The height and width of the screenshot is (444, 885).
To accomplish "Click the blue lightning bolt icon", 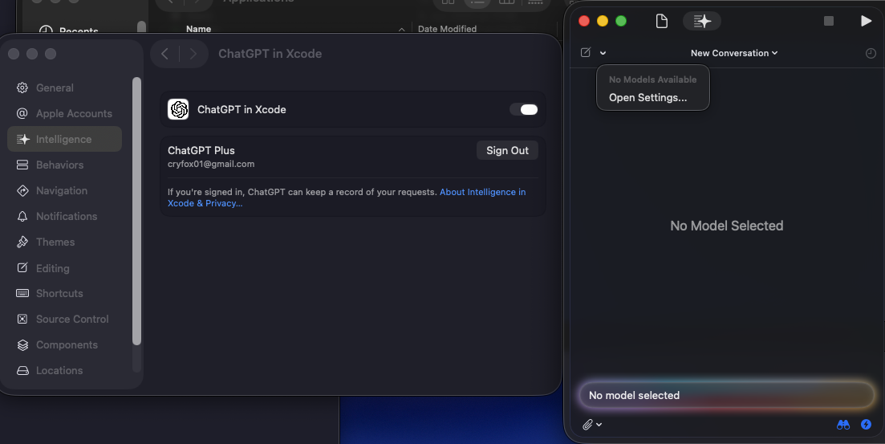I will click(866, 424).
